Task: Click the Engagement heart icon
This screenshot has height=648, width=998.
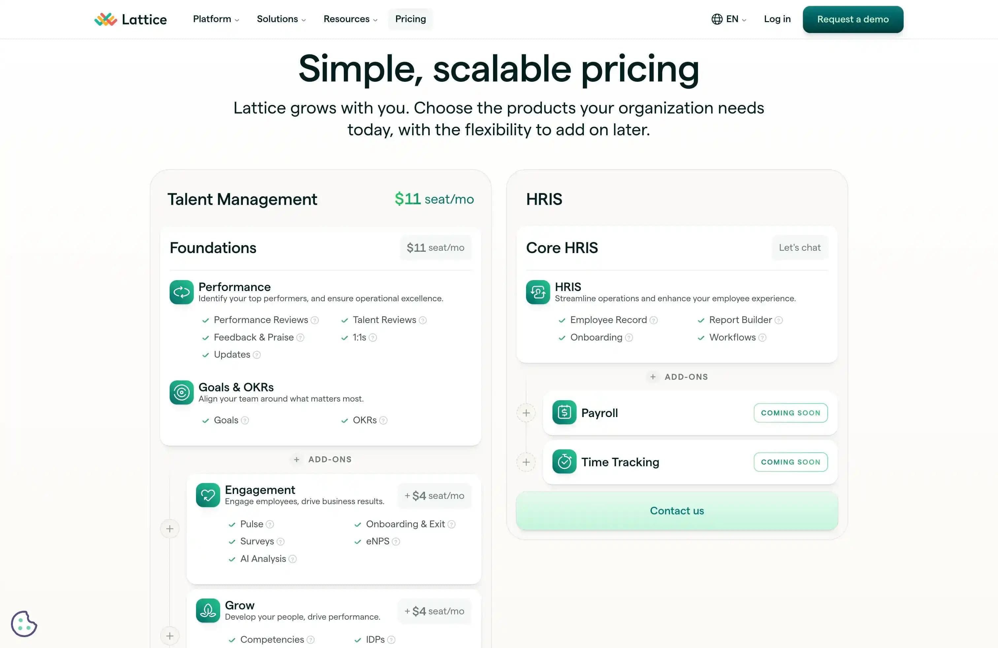Action: (x=207, y=495)
